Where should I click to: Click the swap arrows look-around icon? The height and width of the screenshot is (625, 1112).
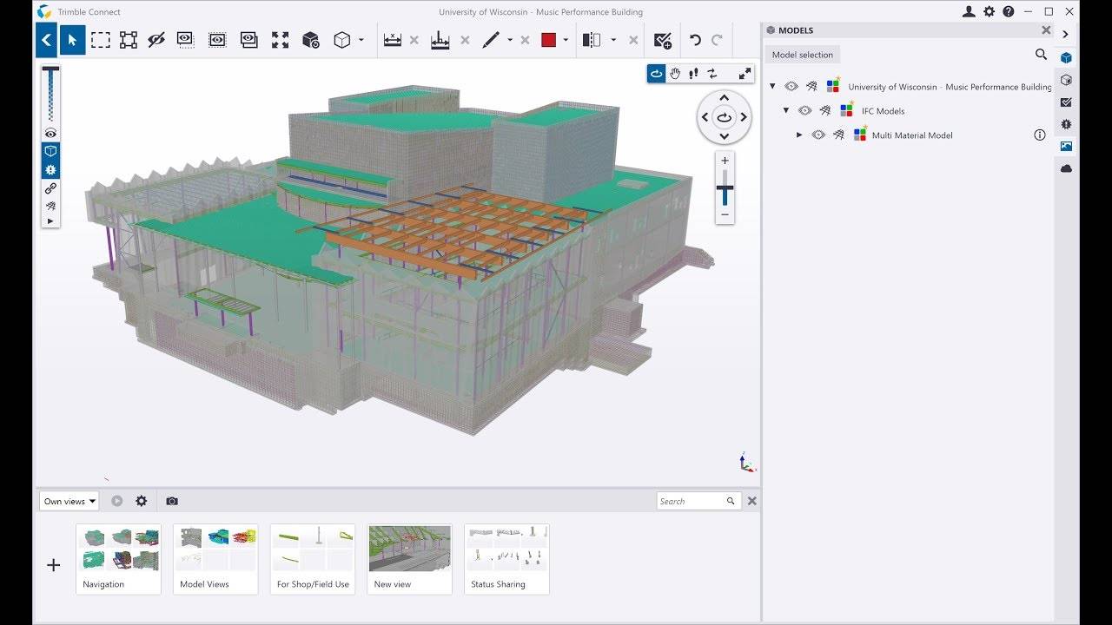(712, 74)
